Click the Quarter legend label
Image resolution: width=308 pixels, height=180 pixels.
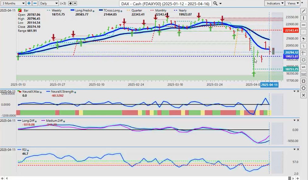[x=137, y=10]
